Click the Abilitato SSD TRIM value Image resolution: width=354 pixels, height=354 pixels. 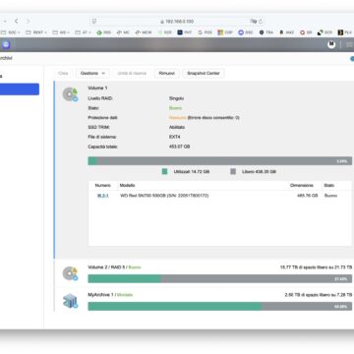177,127
